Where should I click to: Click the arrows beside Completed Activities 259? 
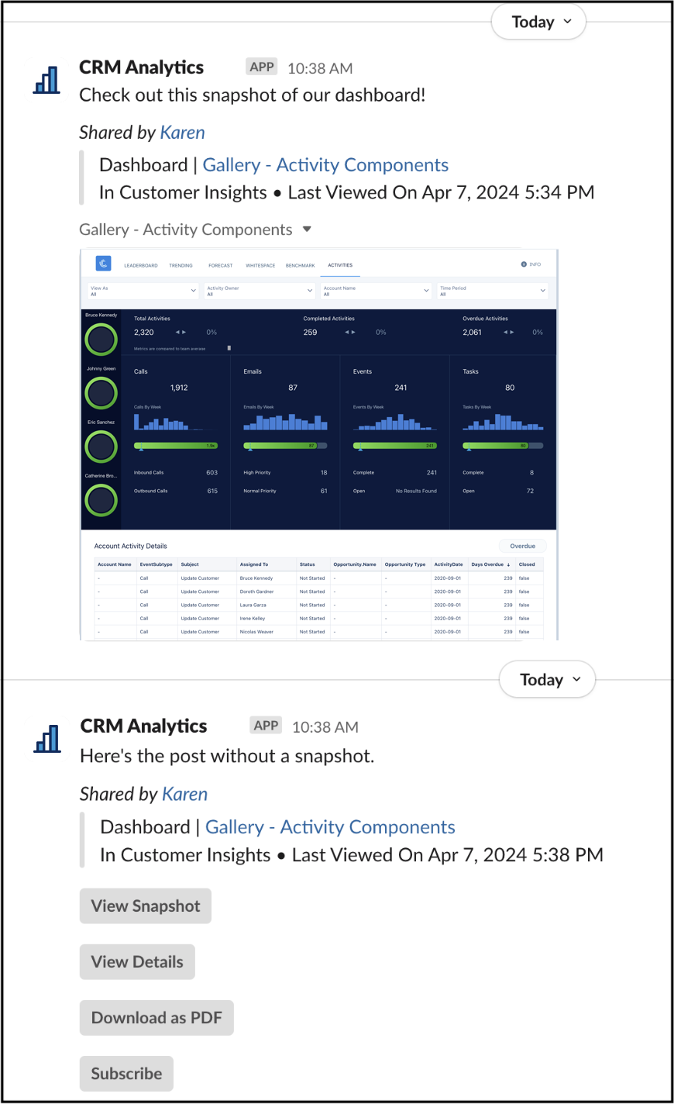[x=350, y=333]
